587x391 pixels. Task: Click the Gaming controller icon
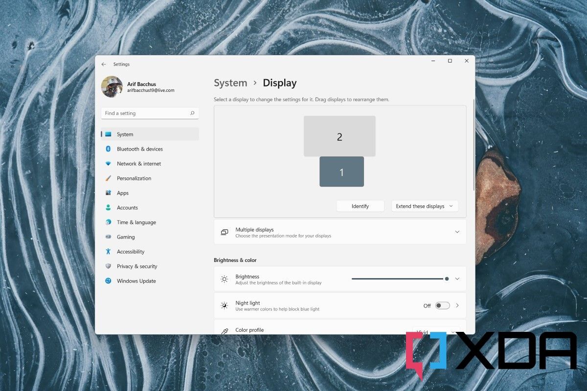click(x=108, y=237)
